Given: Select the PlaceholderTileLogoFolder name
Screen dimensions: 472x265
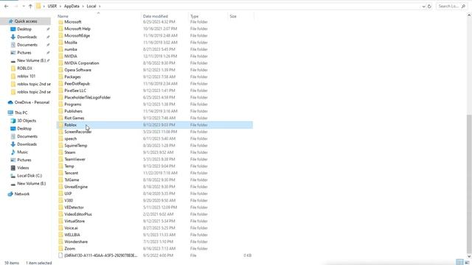Looking at the screenshot, I should (87, 97).
